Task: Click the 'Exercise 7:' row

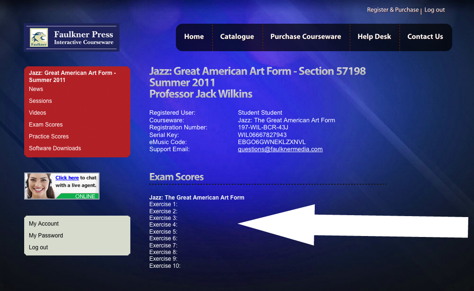Action: tap(163, 246)
